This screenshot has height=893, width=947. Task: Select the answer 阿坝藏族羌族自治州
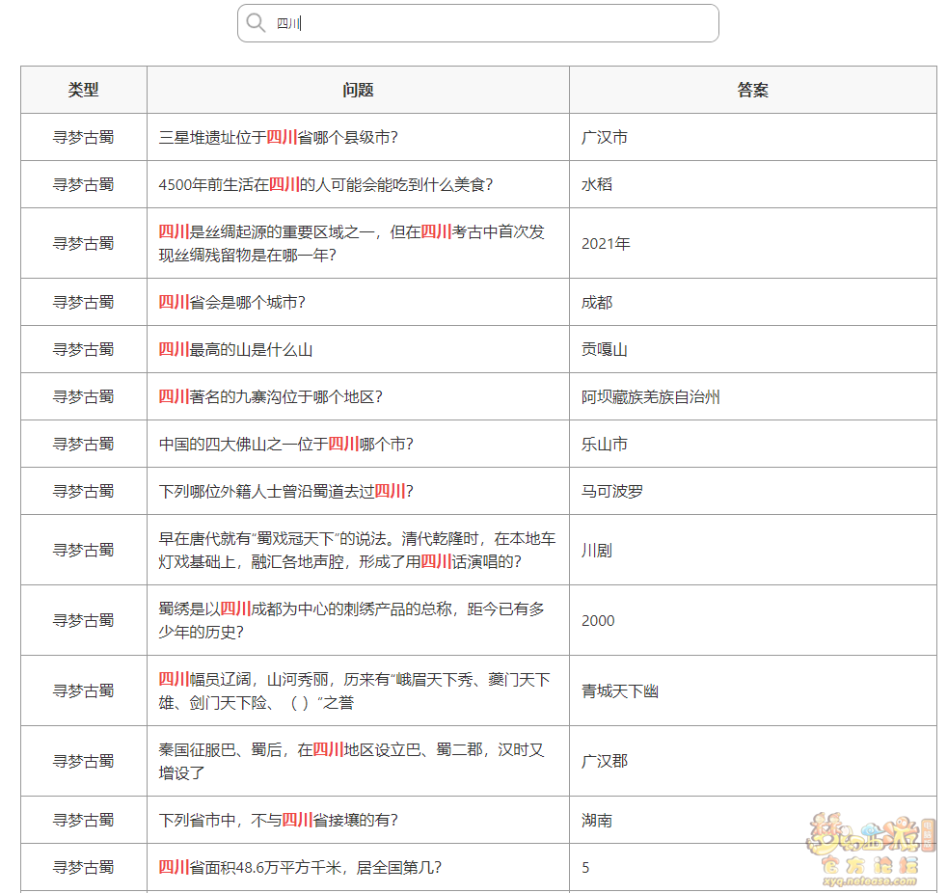(x=651, y=396)
